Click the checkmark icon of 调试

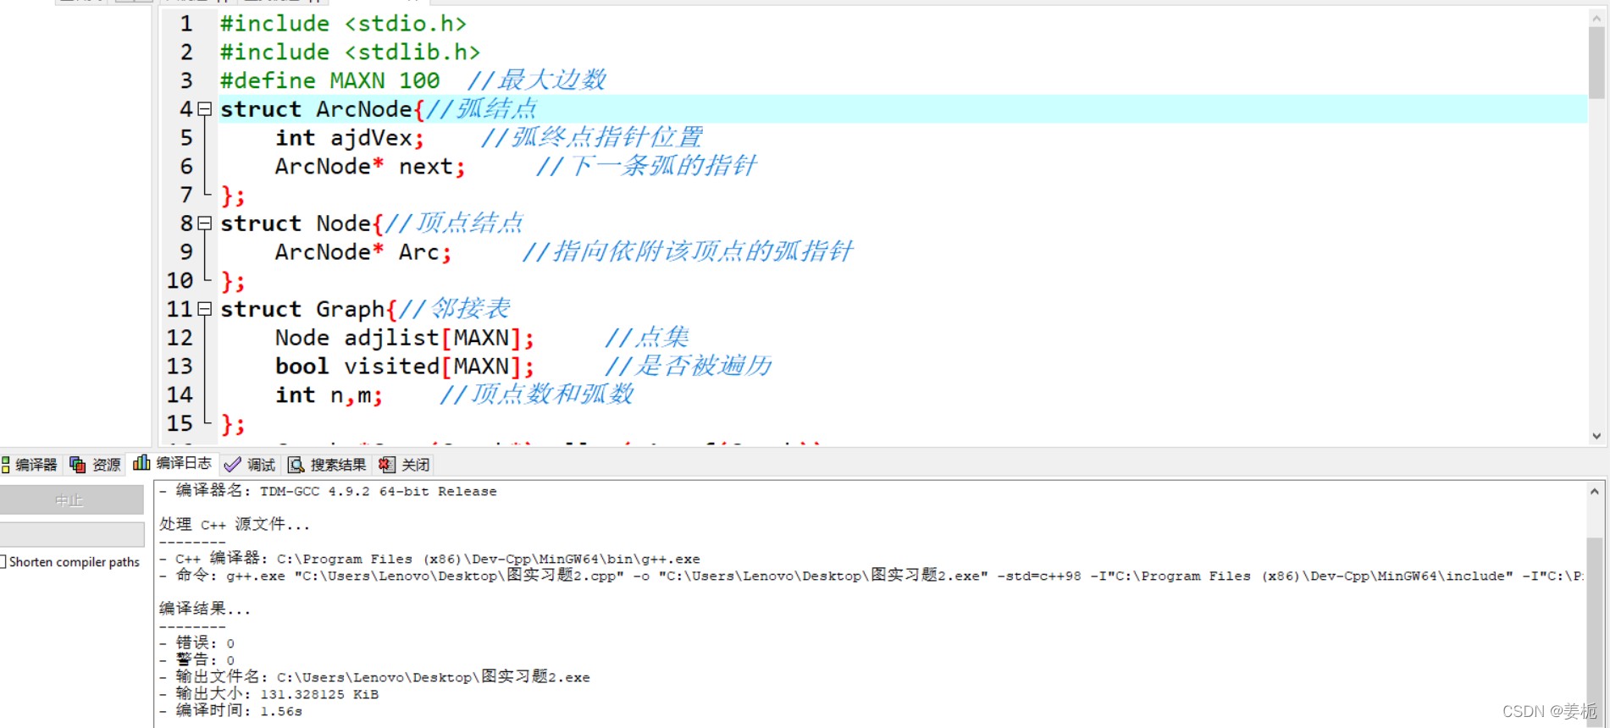232,465
